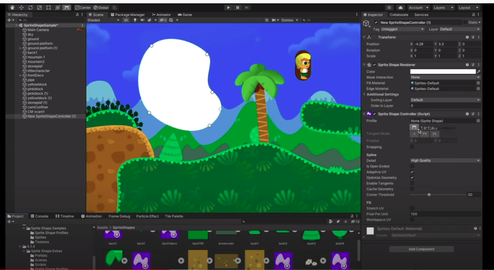This screenshot has width=494, height=270.
Task: Switch to the Console tab
Action: (x=39, y=216)
